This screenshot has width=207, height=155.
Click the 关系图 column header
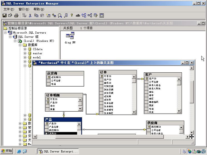click(x=68, y=28)
